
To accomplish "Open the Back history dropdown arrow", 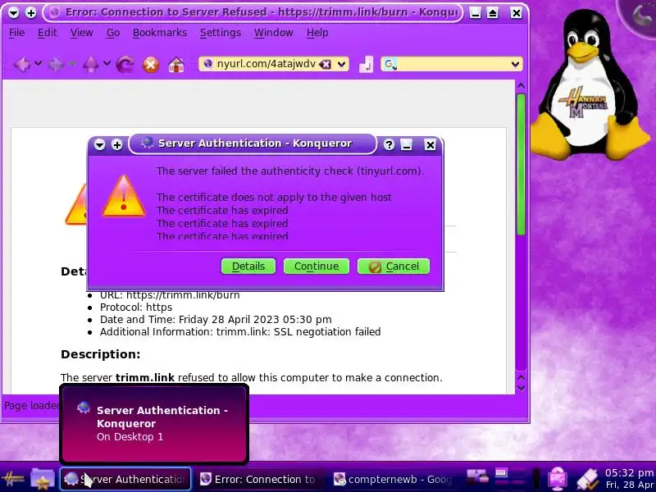I will coord(38,64).
